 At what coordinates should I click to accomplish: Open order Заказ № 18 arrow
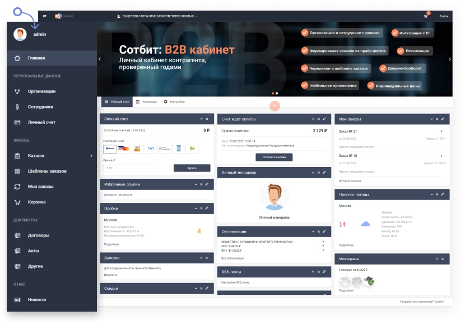[441, 156]
